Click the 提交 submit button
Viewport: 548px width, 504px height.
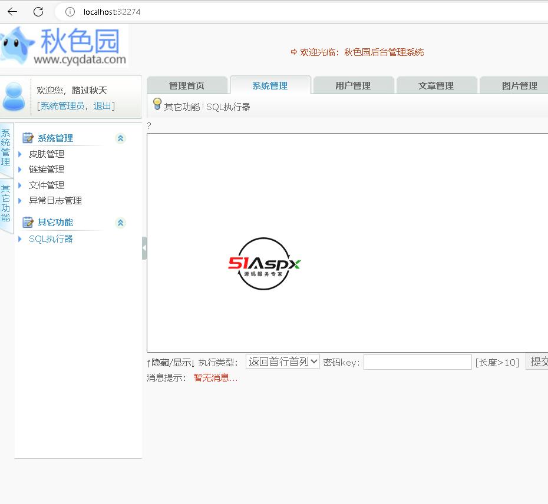coord(537,362)
